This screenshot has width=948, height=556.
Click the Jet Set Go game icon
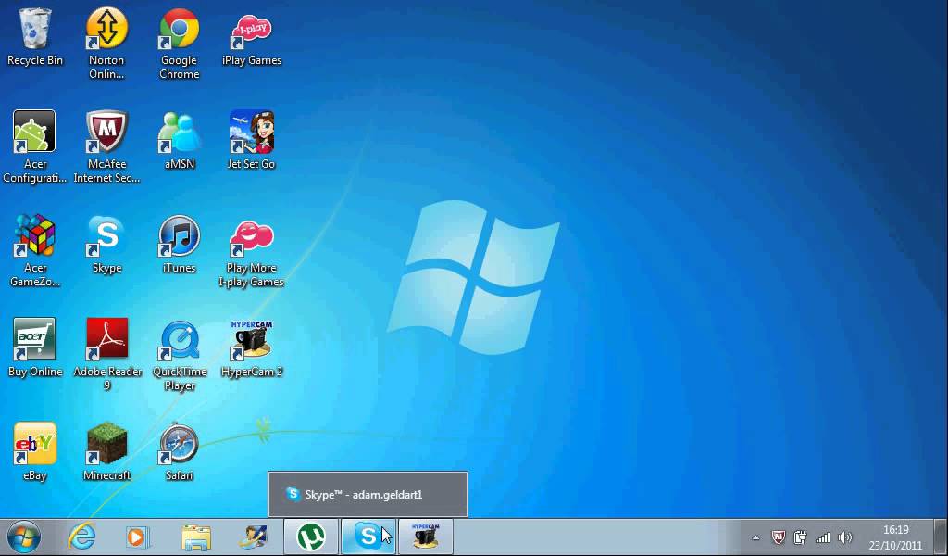pyautogui.click(x=252, y=140)
